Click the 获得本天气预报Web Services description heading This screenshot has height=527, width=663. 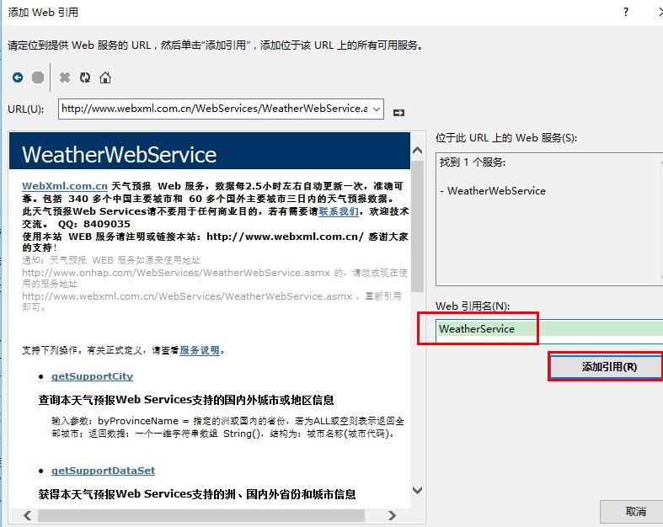pos(197,494)
